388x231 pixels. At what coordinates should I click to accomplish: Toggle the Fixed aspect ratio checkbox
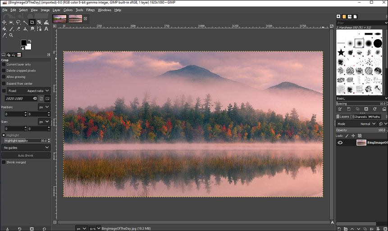tap(4, 91)
